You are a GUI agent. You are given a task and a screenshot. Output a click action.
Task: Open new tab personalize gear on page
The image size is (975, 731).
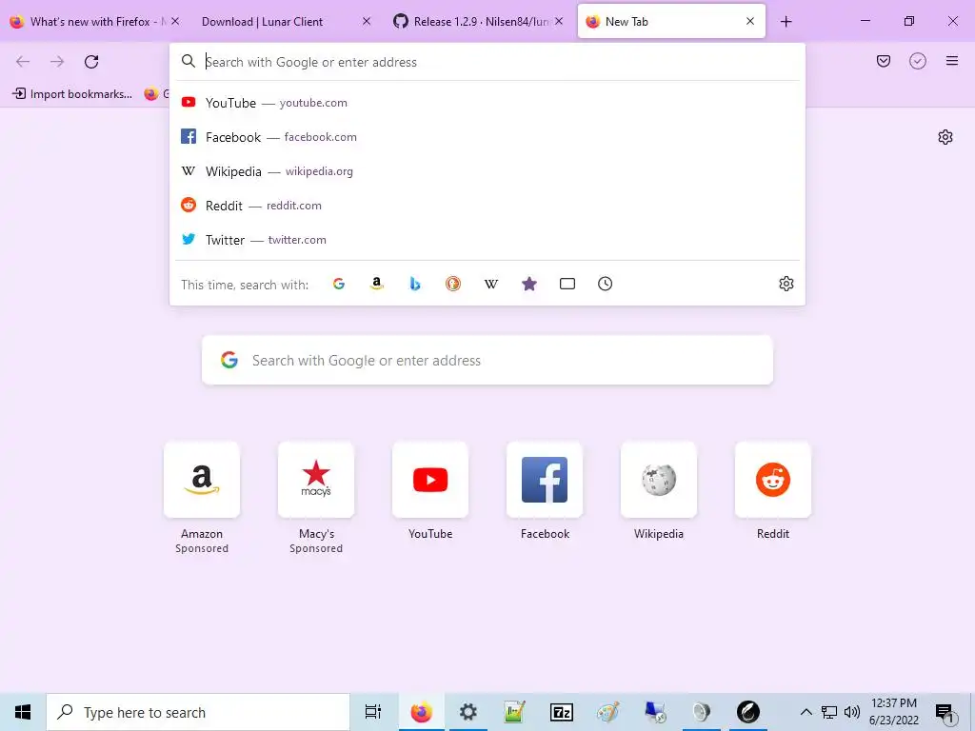click(945, 137)
